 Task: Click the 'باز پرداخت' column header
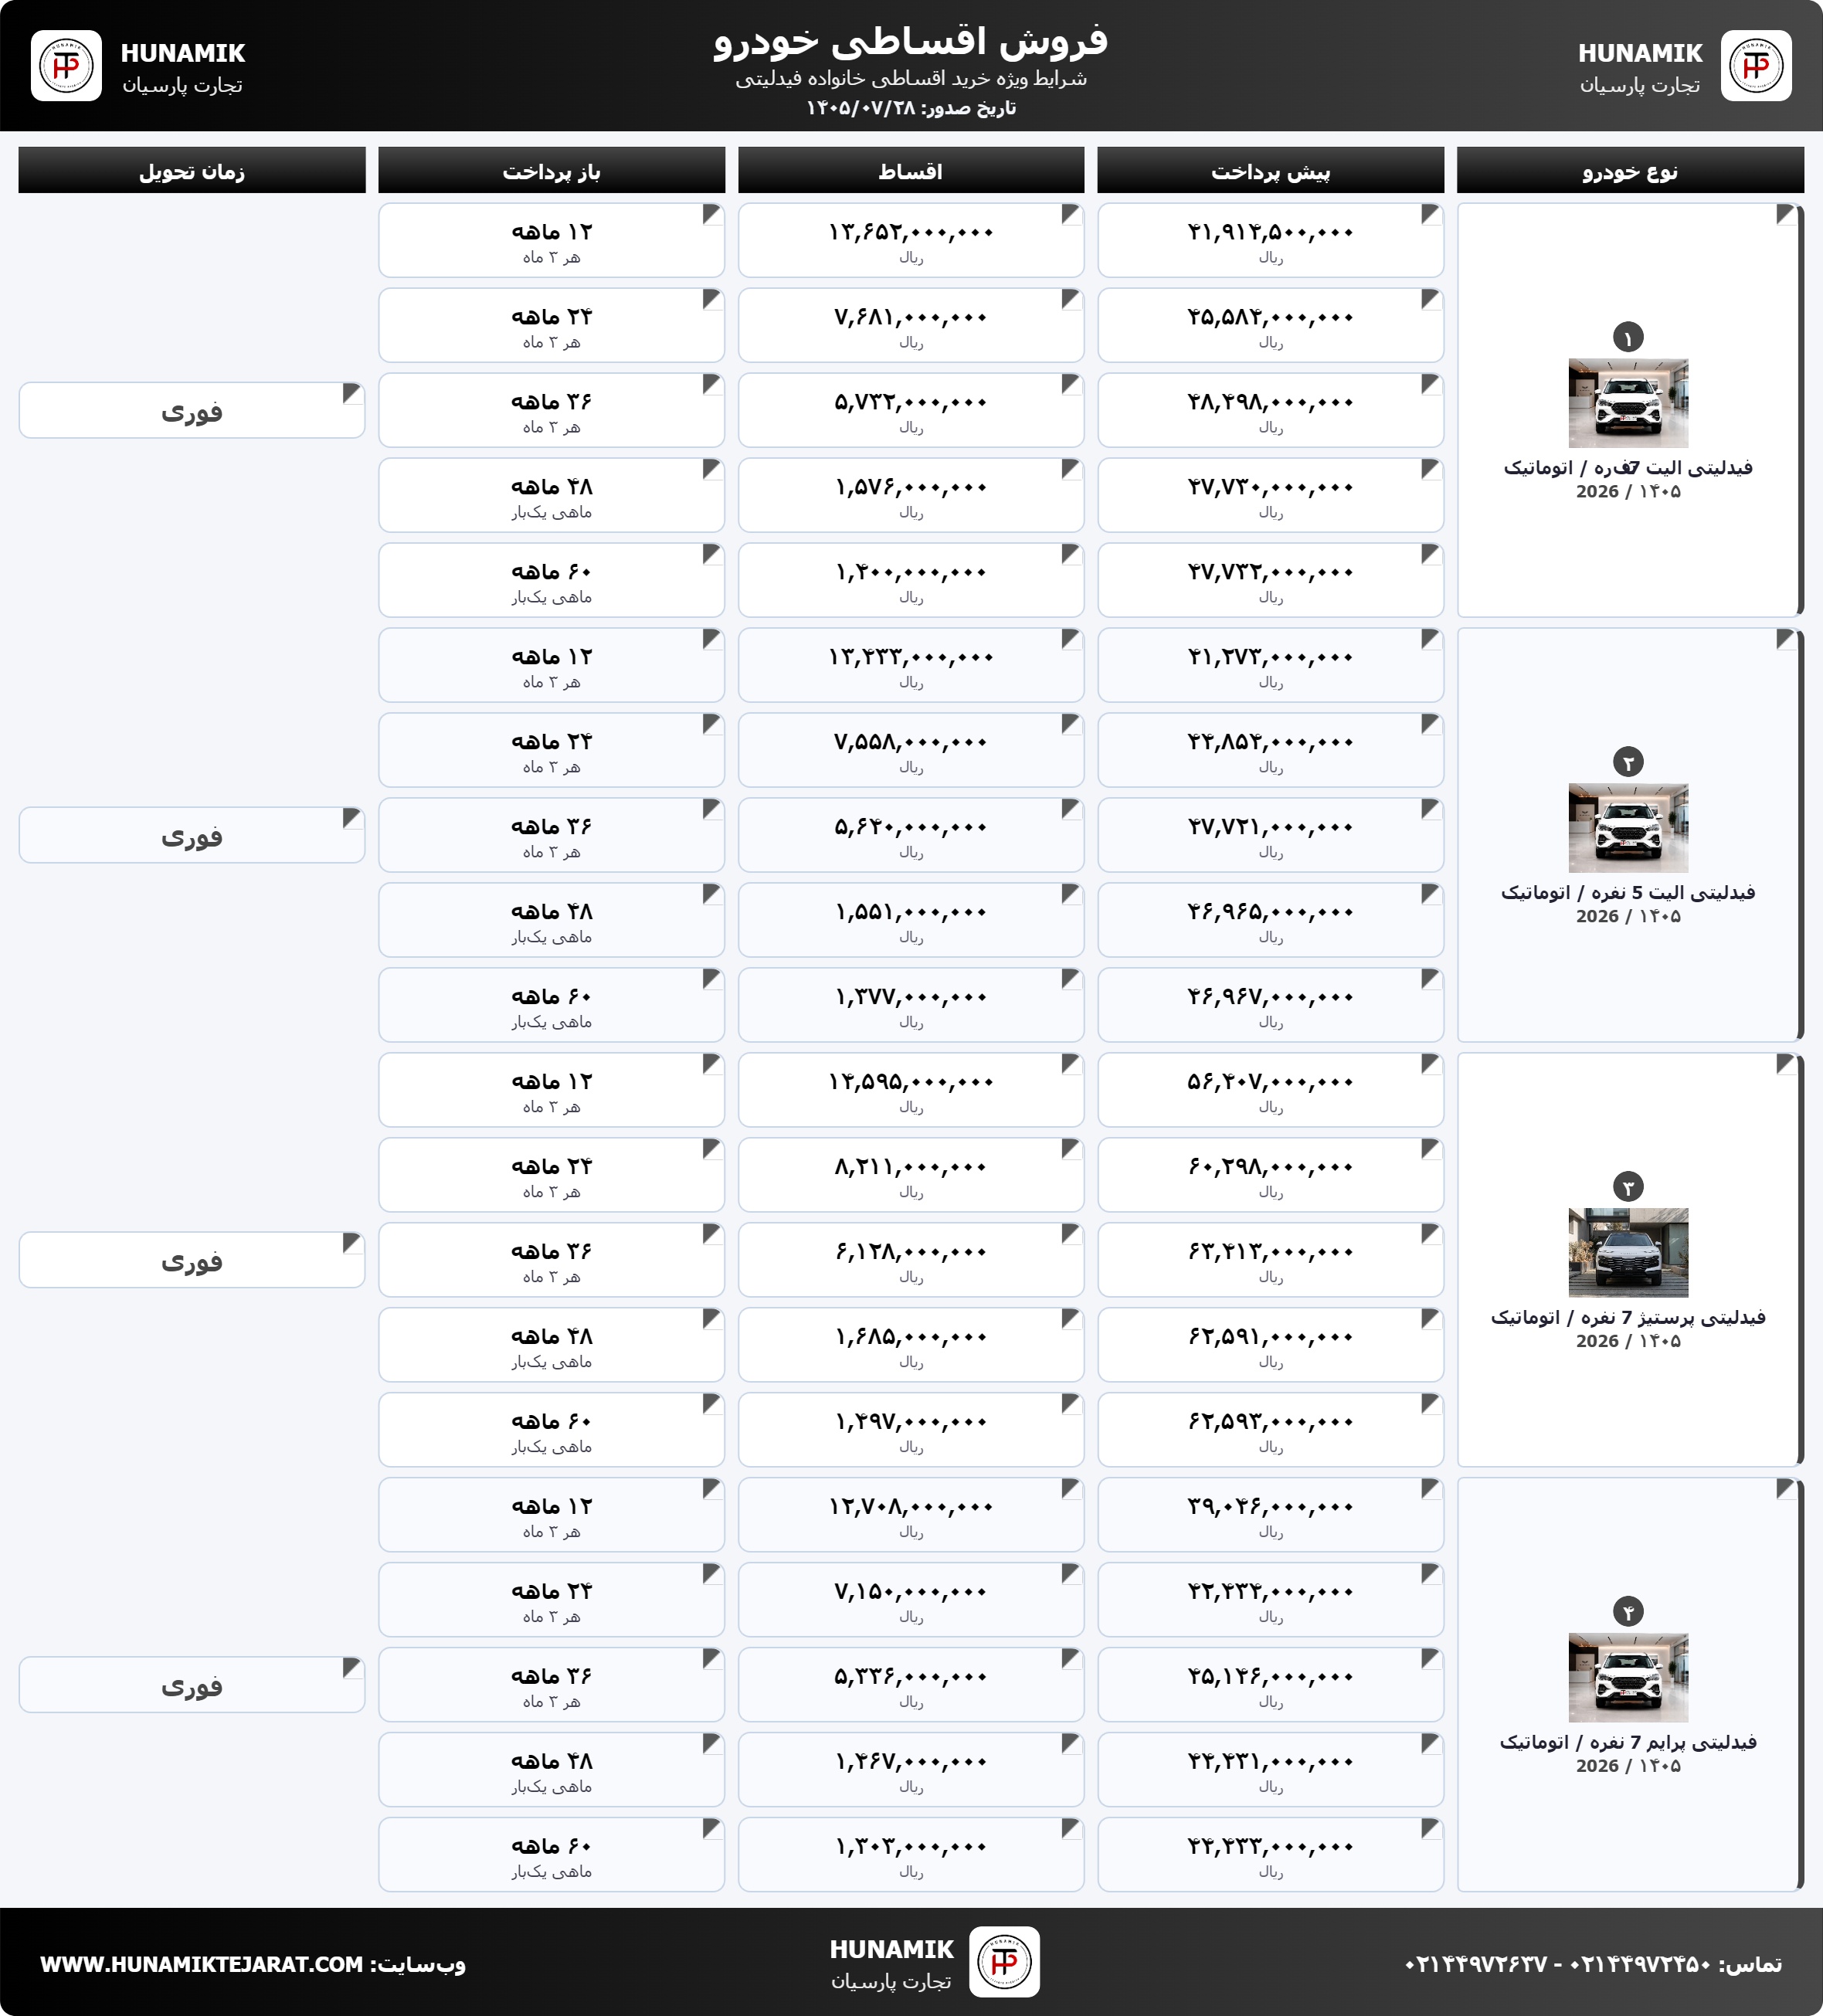(x=551, y=171)
